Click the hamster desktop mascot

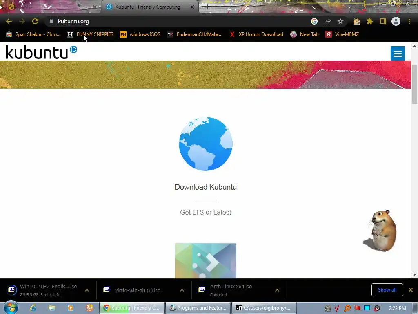380,231
